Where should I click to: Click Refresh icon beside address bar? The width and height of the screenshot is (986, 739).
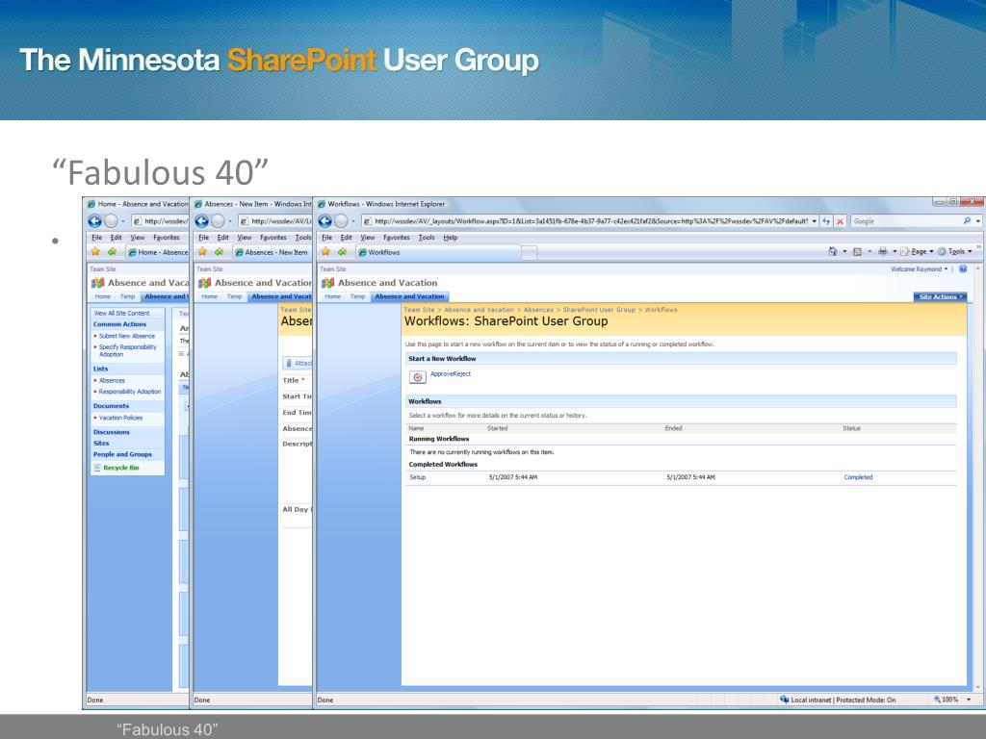(826, 221)
